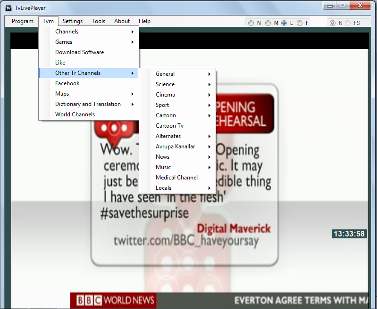377x309 pixels.
Task: Select the M size radio button
Action: point(268,23)
